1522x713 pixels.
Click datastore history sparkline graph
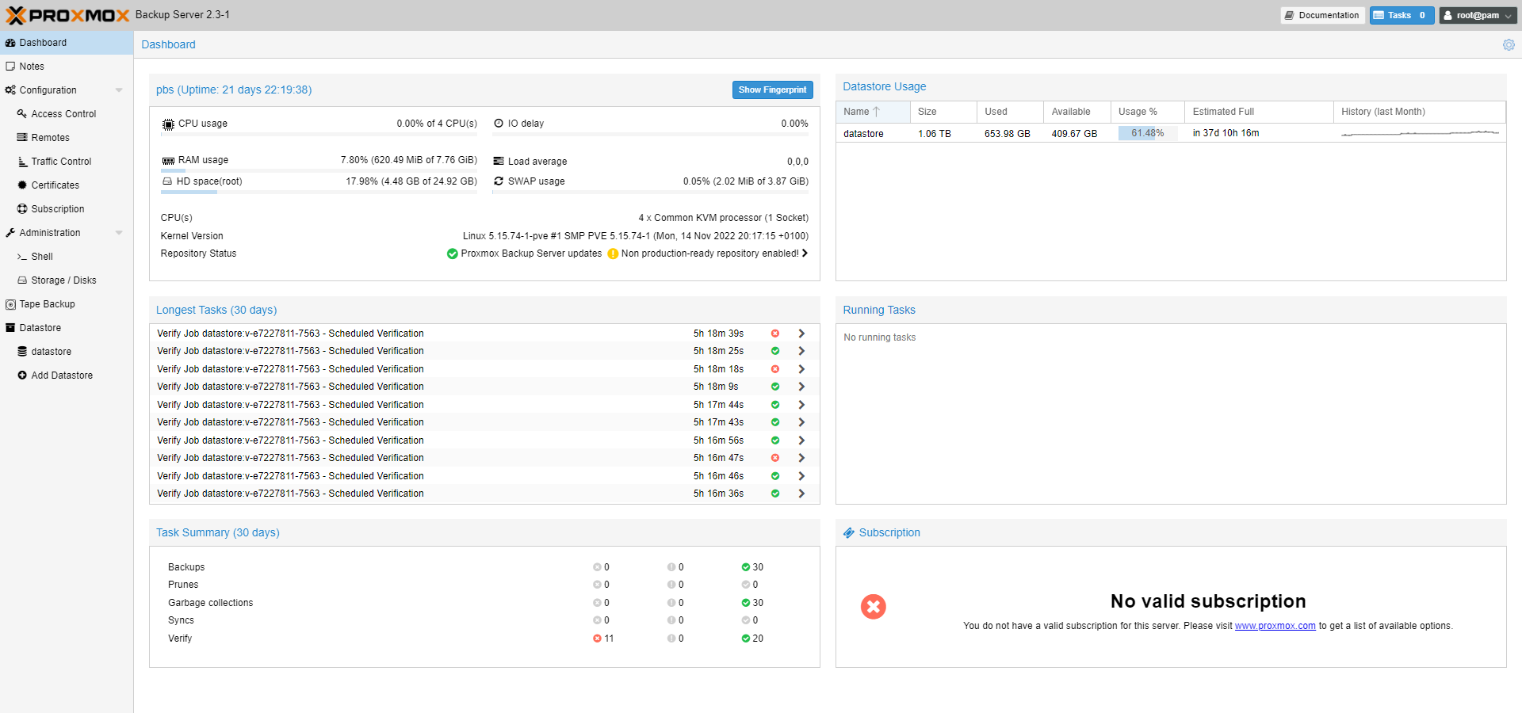pos(1420,133)
